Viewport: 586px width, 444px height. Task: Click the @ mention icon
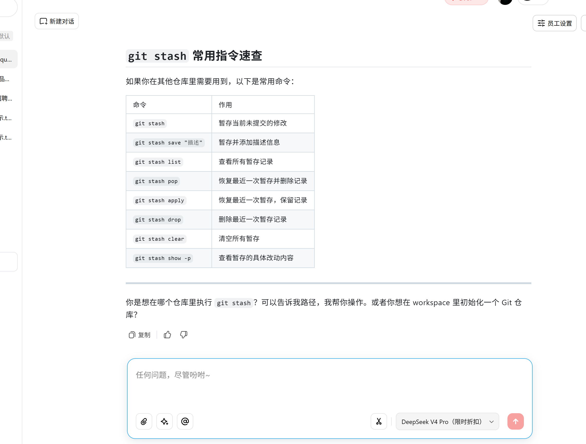(x=185, y=421)
